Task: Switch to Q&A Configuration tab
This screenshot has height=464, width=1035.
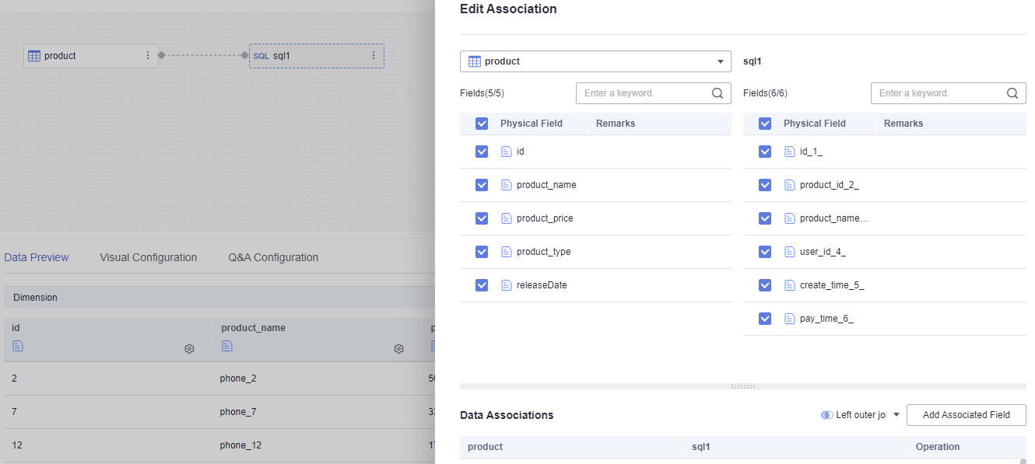Action: [273, 257]
